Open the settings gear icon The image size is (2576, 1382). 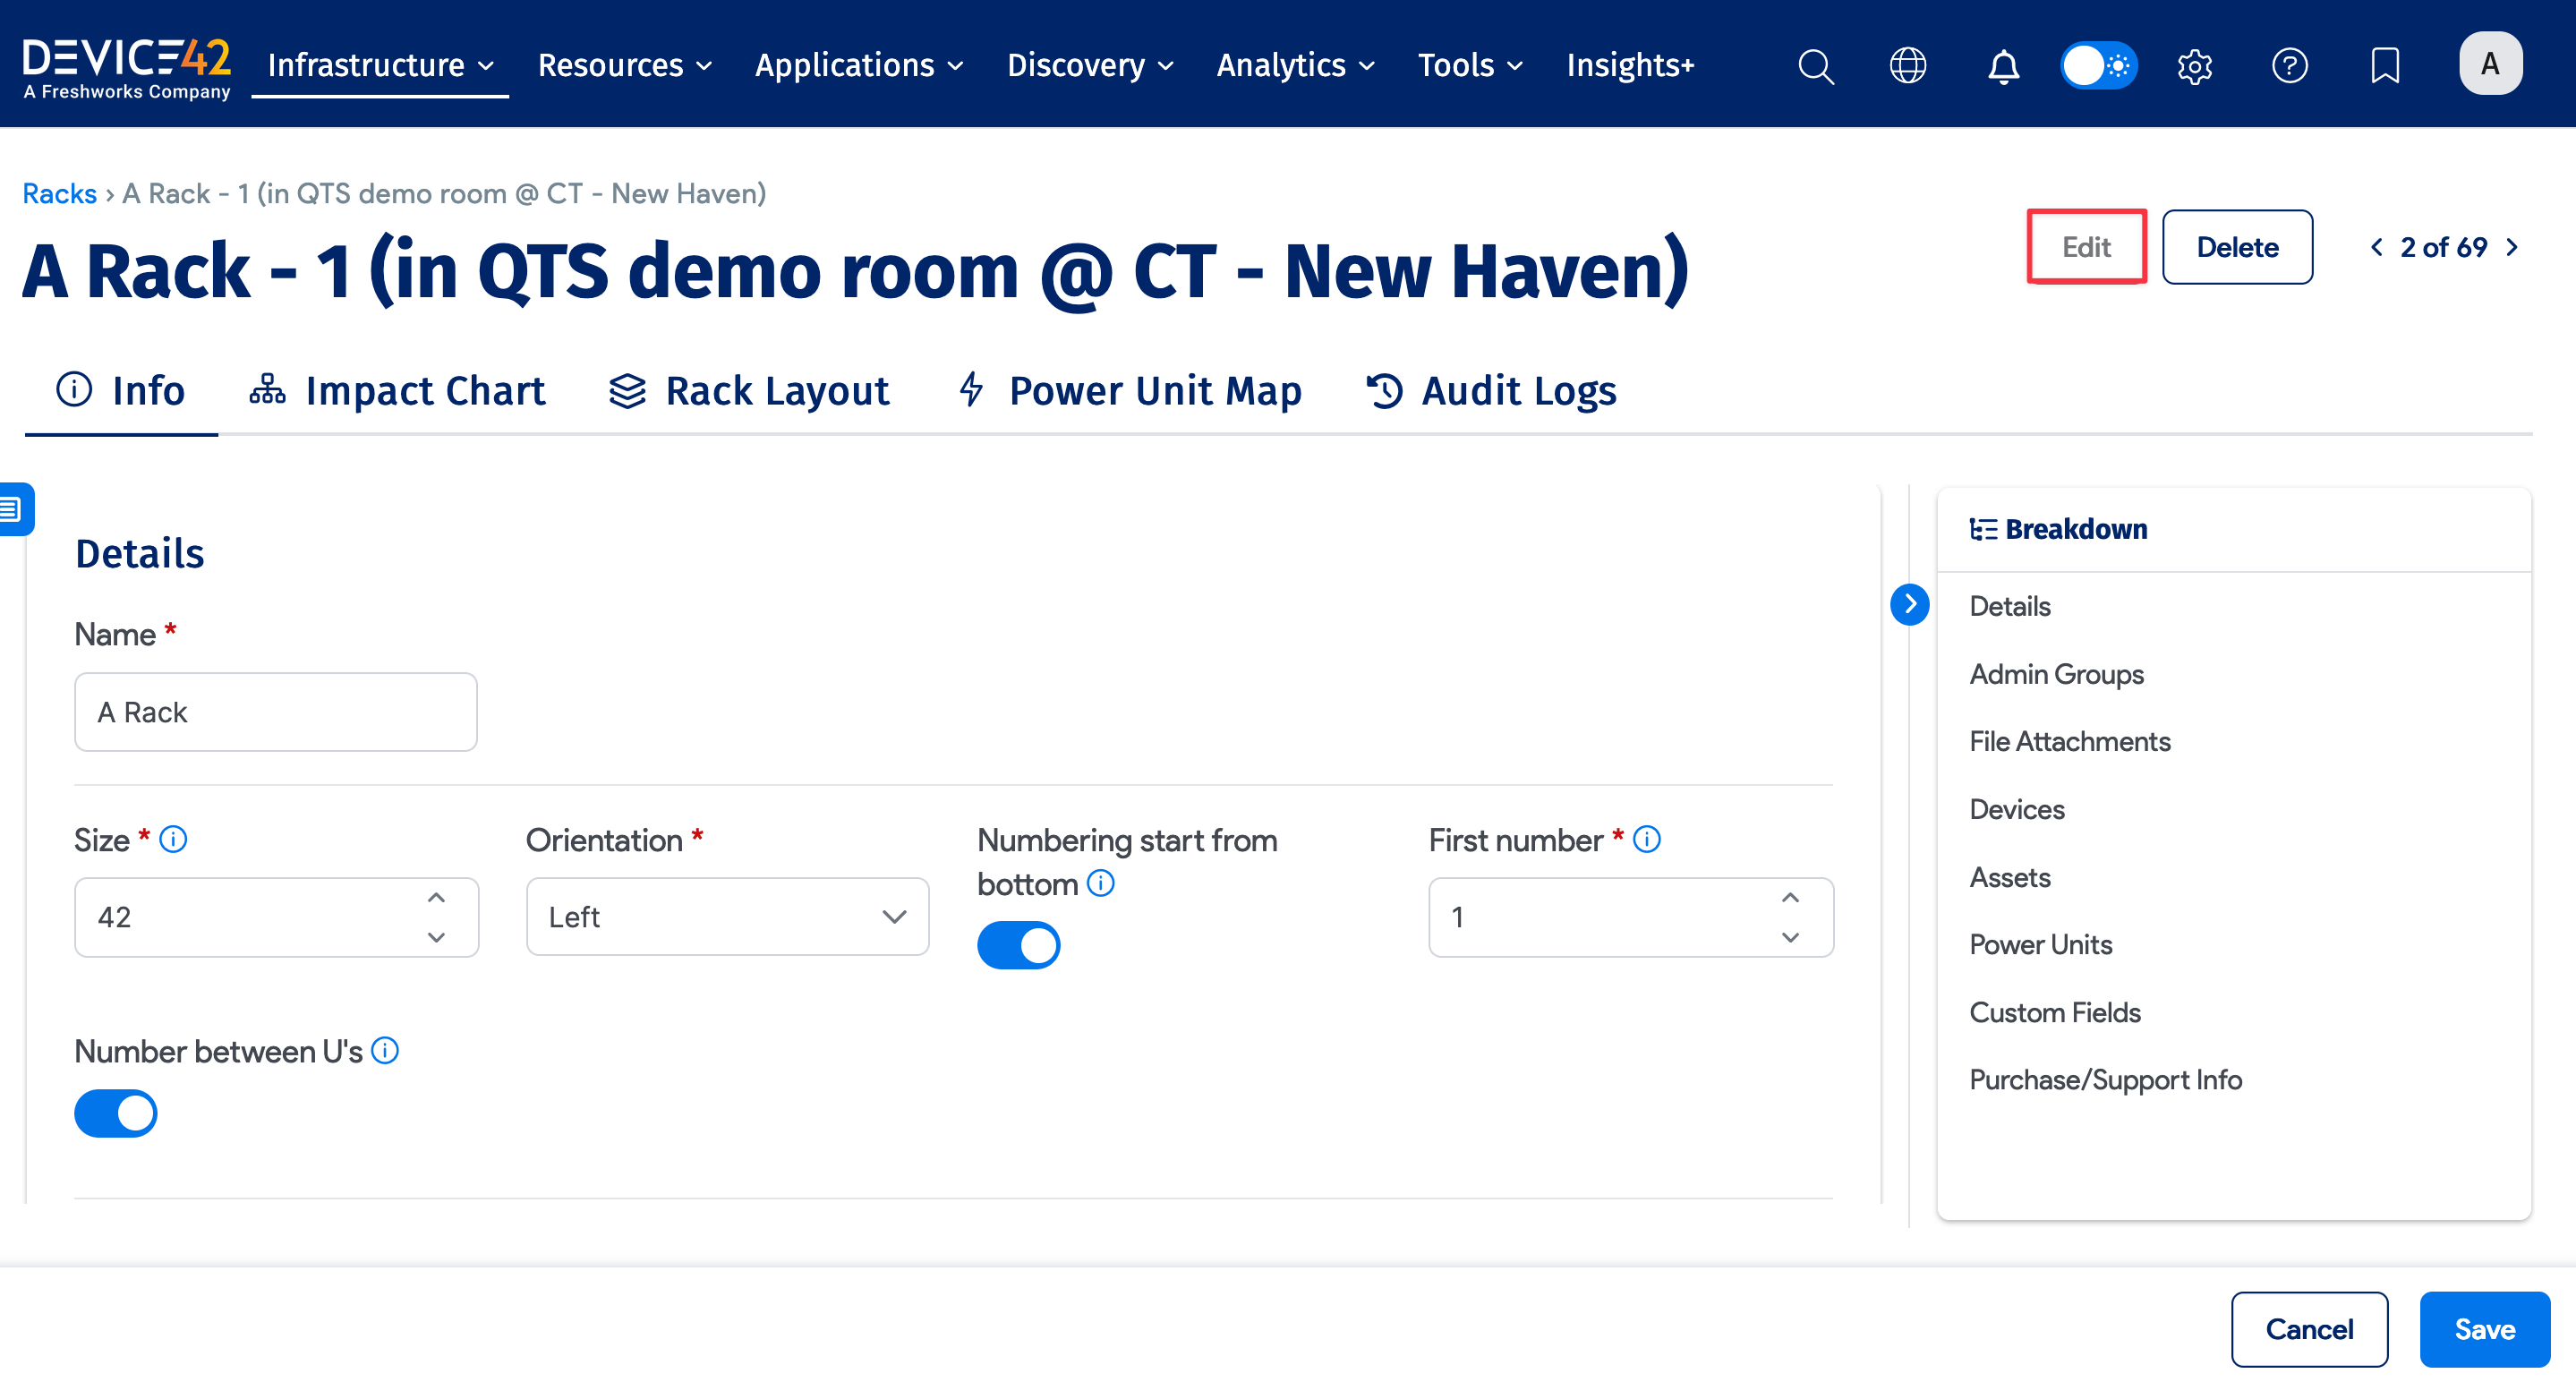point(2194,66)
